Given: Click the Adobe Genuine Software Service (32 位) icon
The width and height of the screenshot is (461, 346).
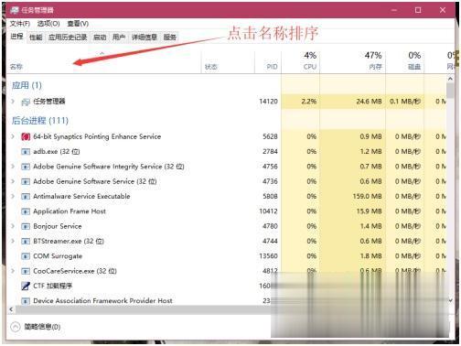Looking at the screenshot, I should coord(26,181).
